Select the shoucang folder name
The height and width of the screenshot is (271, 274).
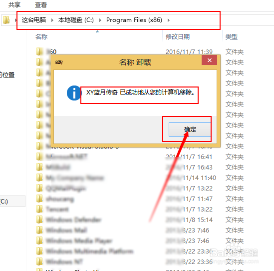click(60, 199)
